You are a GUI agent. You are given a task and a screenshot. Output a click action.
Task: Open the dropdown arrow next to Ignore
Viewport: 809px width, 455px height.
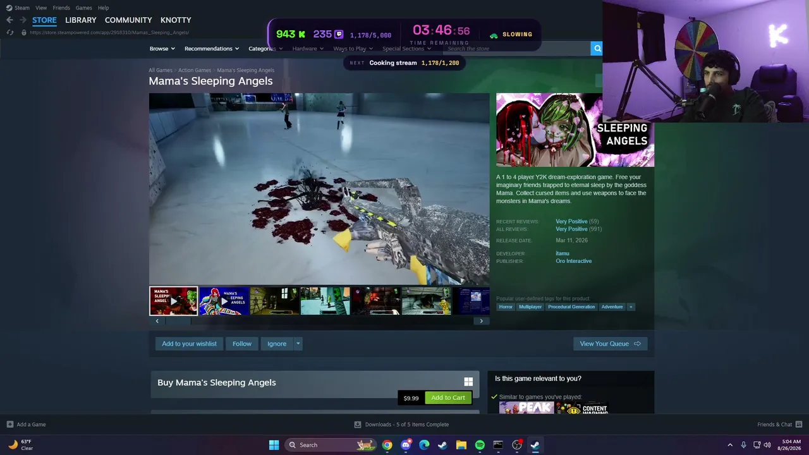tap(298, 344)
